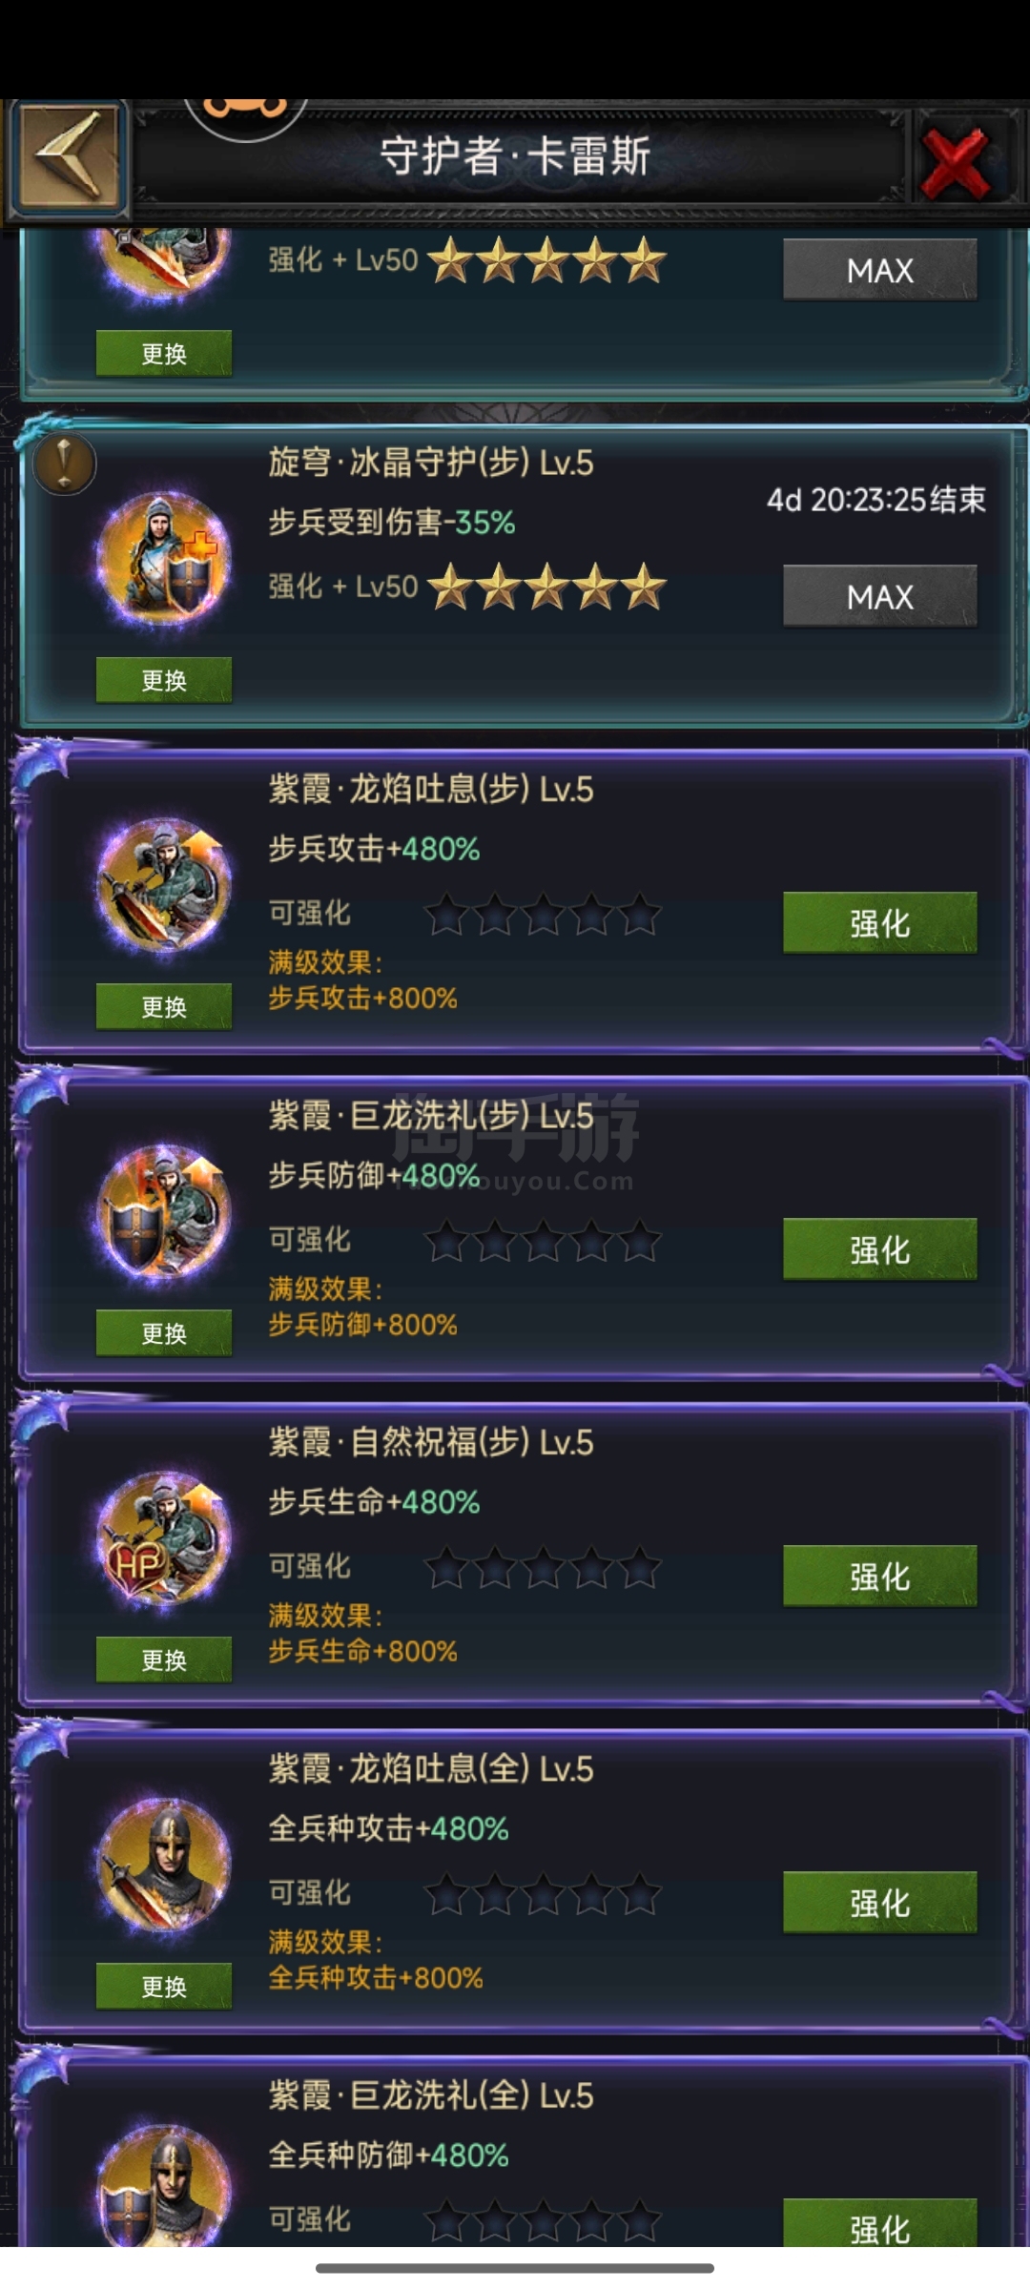
Task: Click 强化 button for 全兵种攻击+480% skill
Action: (x=880, y=1902)
